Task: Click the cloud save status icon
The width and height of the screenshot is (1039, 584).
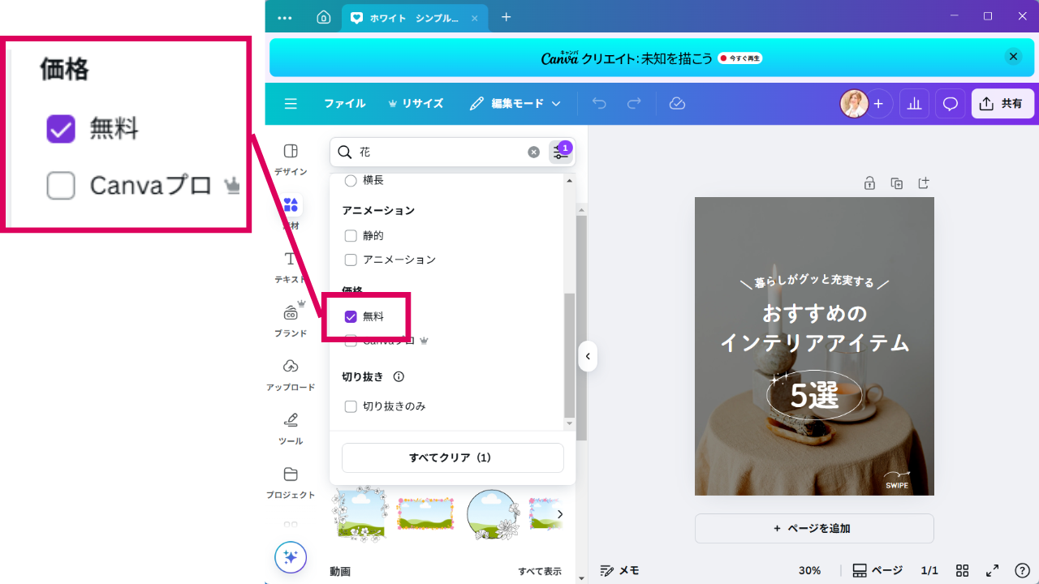Action: click(677, 104)
